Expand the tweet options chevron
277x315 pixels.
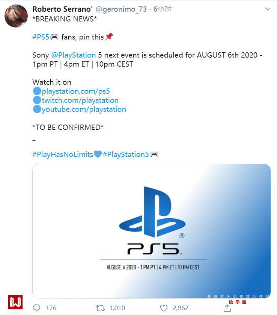[x=267, y=9]
